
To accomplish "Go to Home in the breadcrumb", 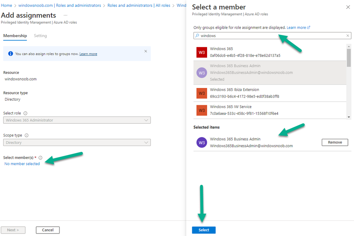I will coord(6,5).
